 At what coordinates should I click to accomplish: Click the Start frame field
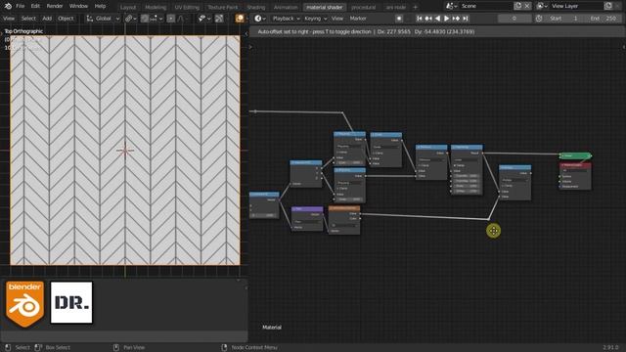[563, 19]
